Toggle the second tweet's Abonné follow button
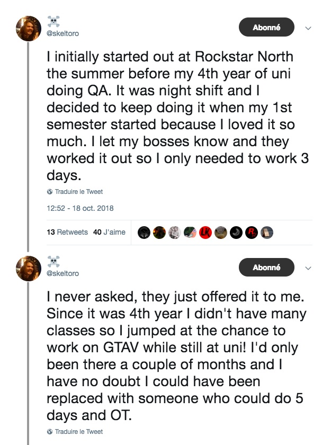The image size is (331, 445). (x=266, y=268)
